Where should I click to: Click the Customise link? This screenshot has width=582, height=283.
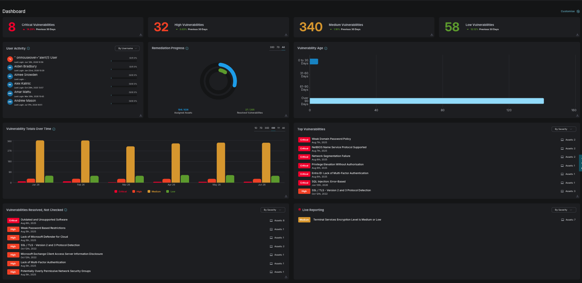pos(568,11)
